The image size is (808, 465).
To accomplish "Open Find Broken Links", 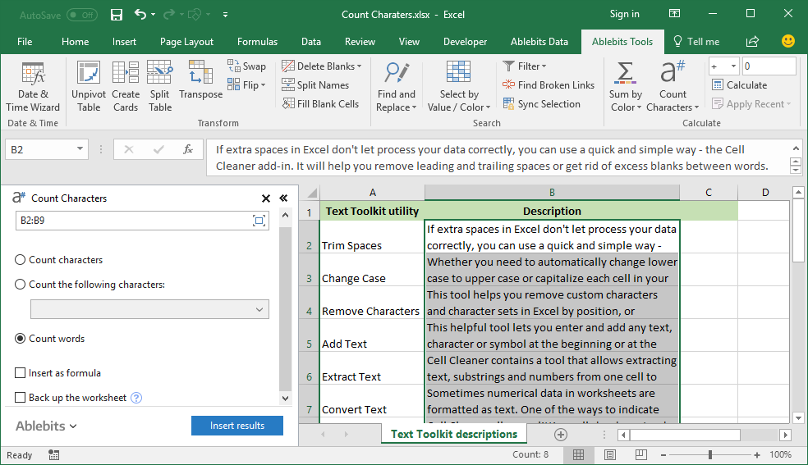I will [x=549, y=84].
